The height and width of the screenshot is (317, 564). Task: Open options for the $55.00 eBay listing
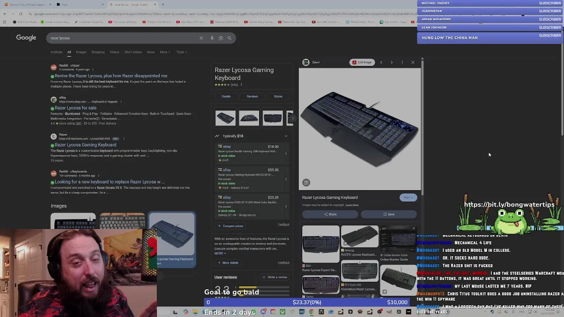[286, 179]
